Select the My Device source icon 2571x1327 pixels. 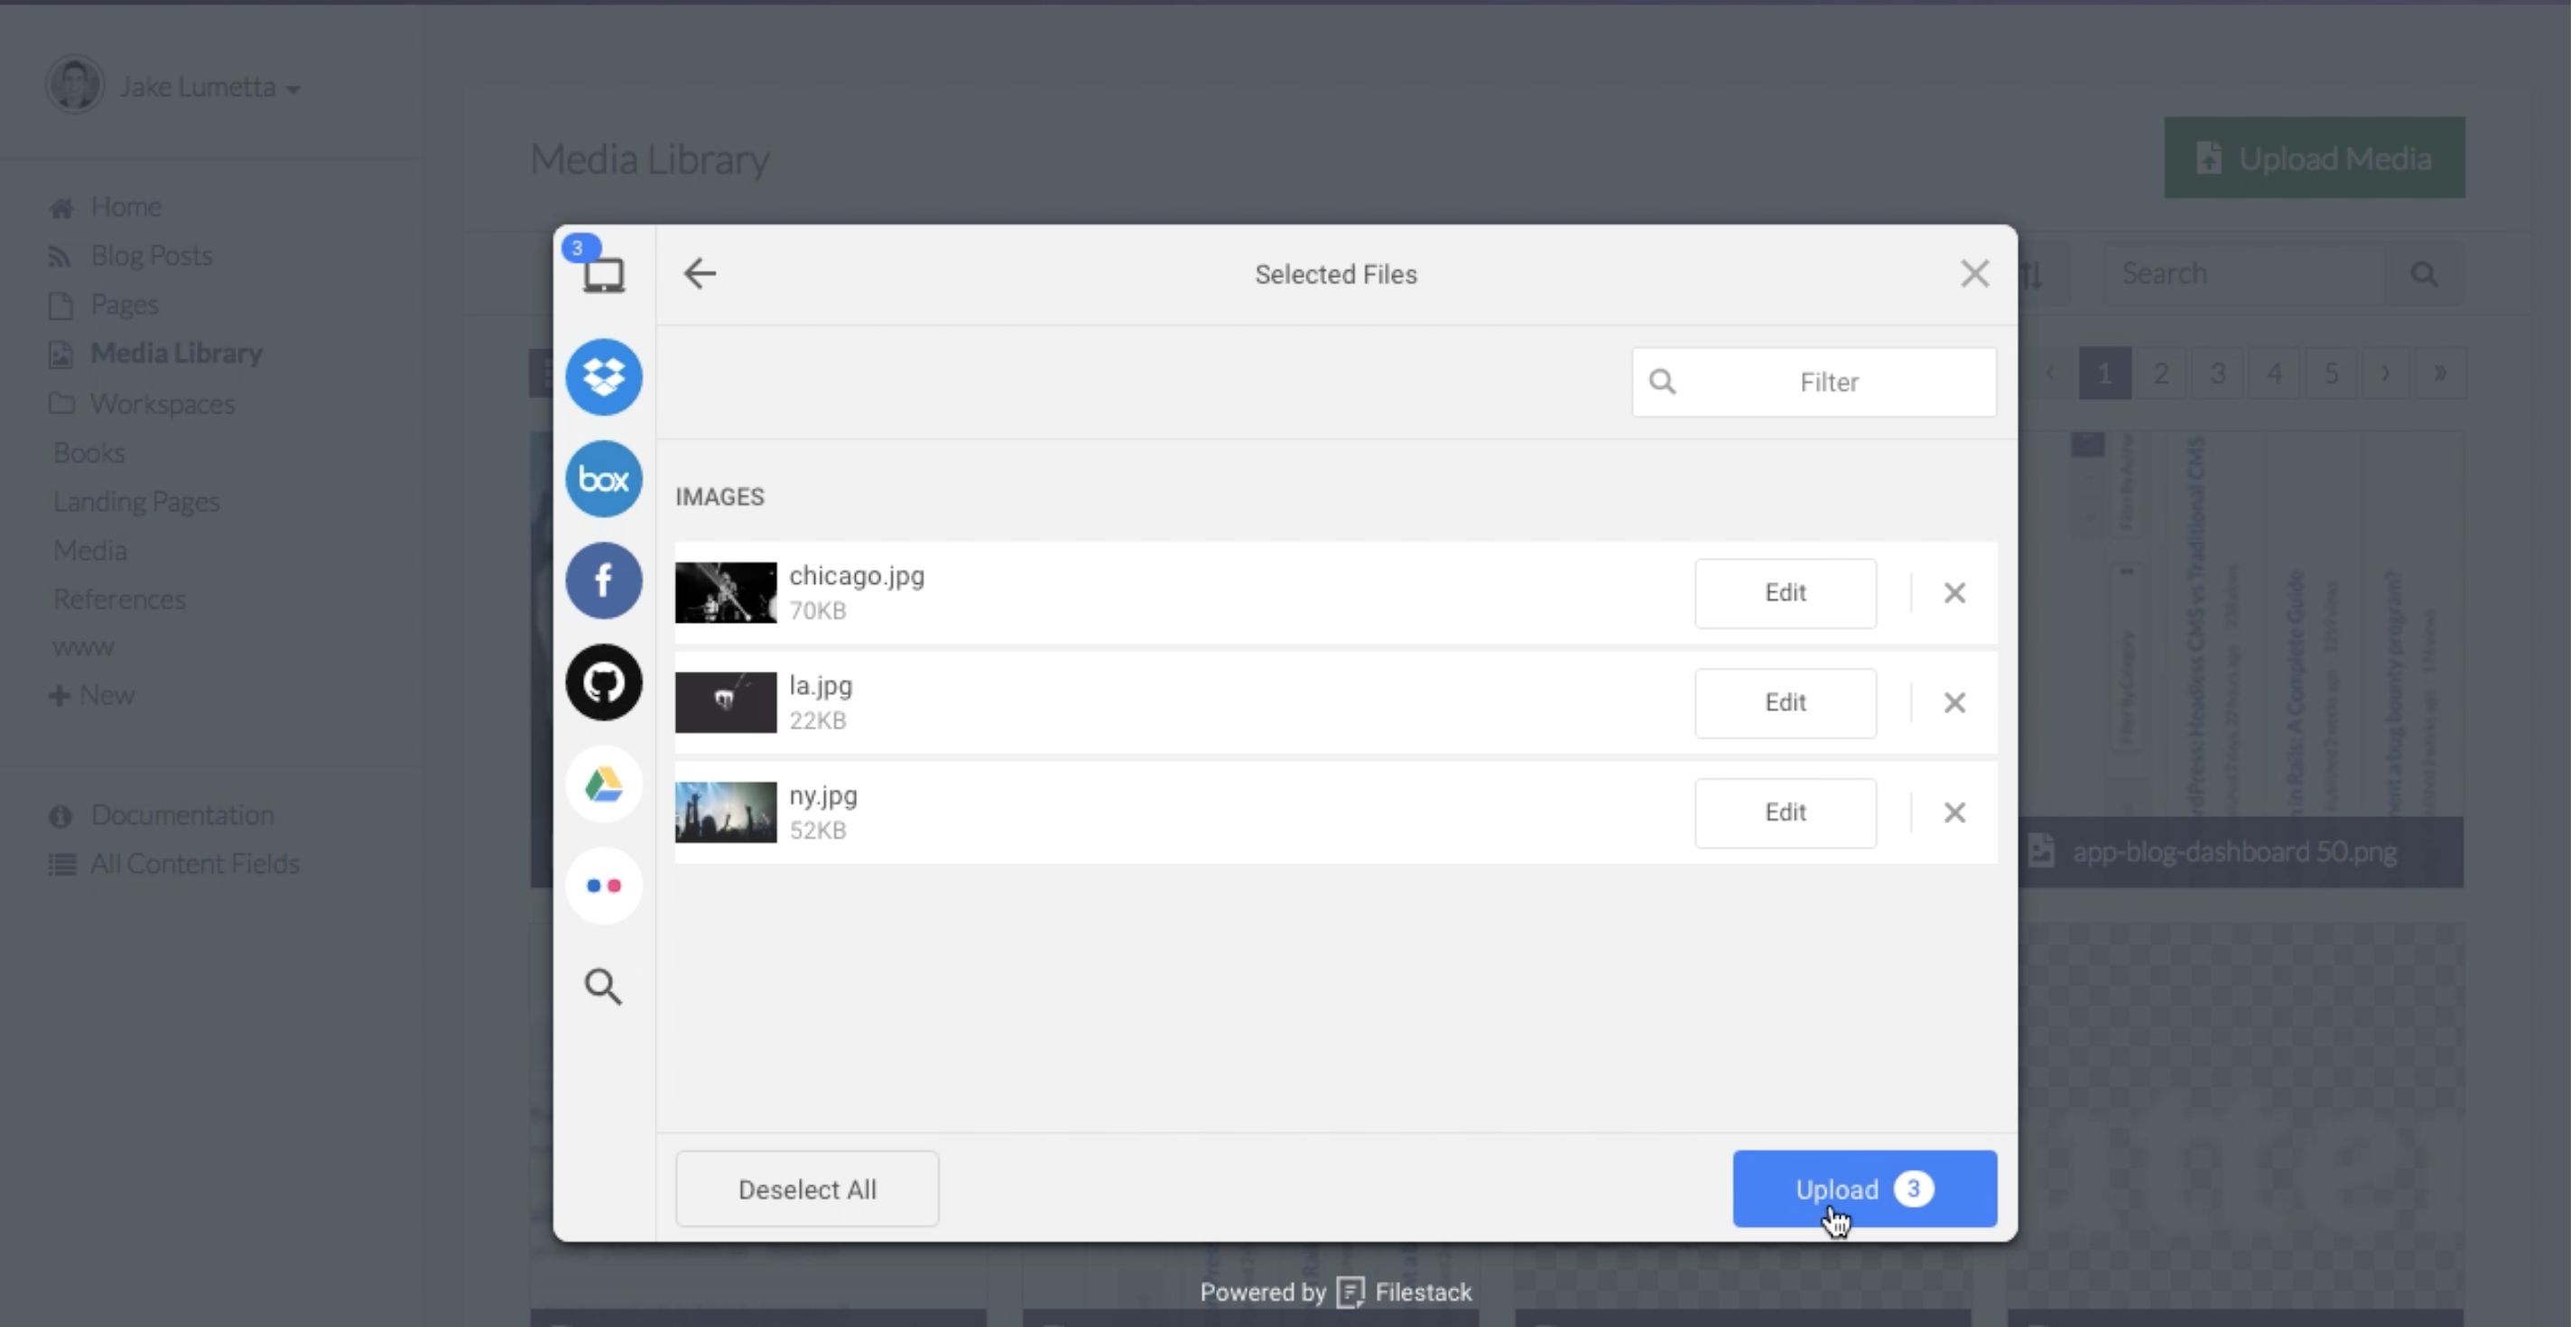click(604, 274)
